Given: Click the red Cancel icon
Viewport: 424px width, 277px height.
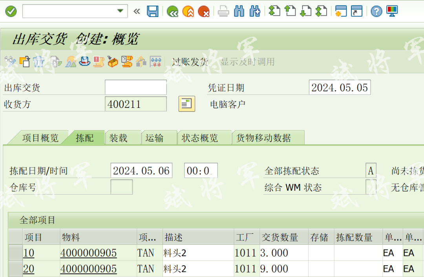Looking at the screenshot, I should pyautogui.click(x=204, y=11).
